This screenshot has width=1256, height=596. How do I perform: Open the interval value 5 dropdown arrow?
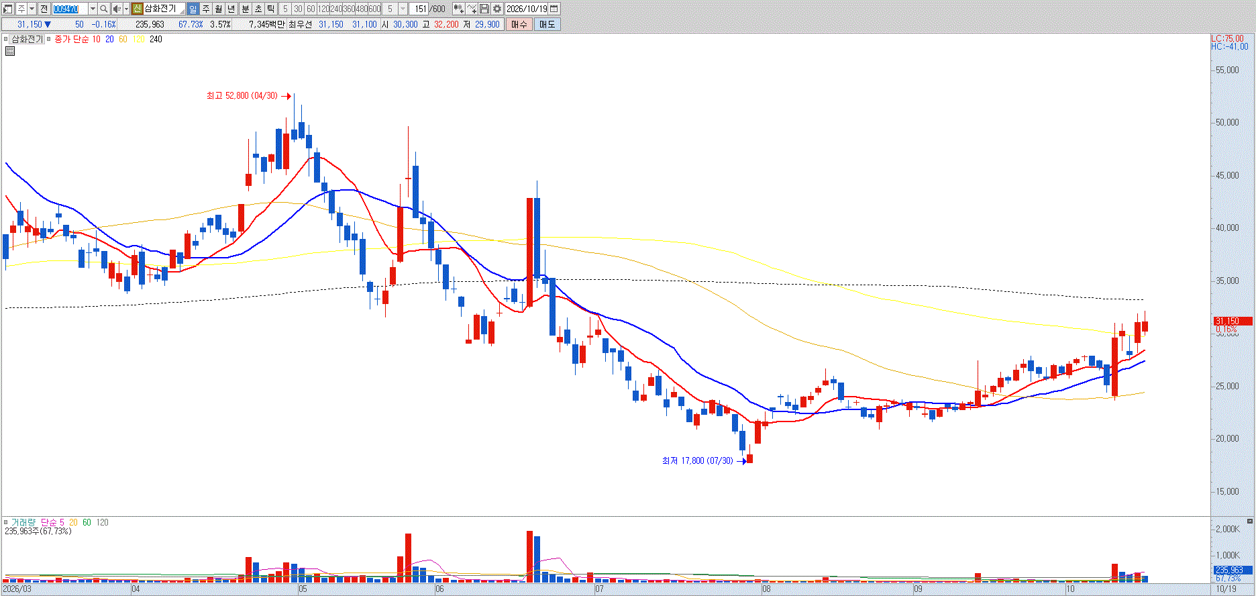(x=403, y=9)
